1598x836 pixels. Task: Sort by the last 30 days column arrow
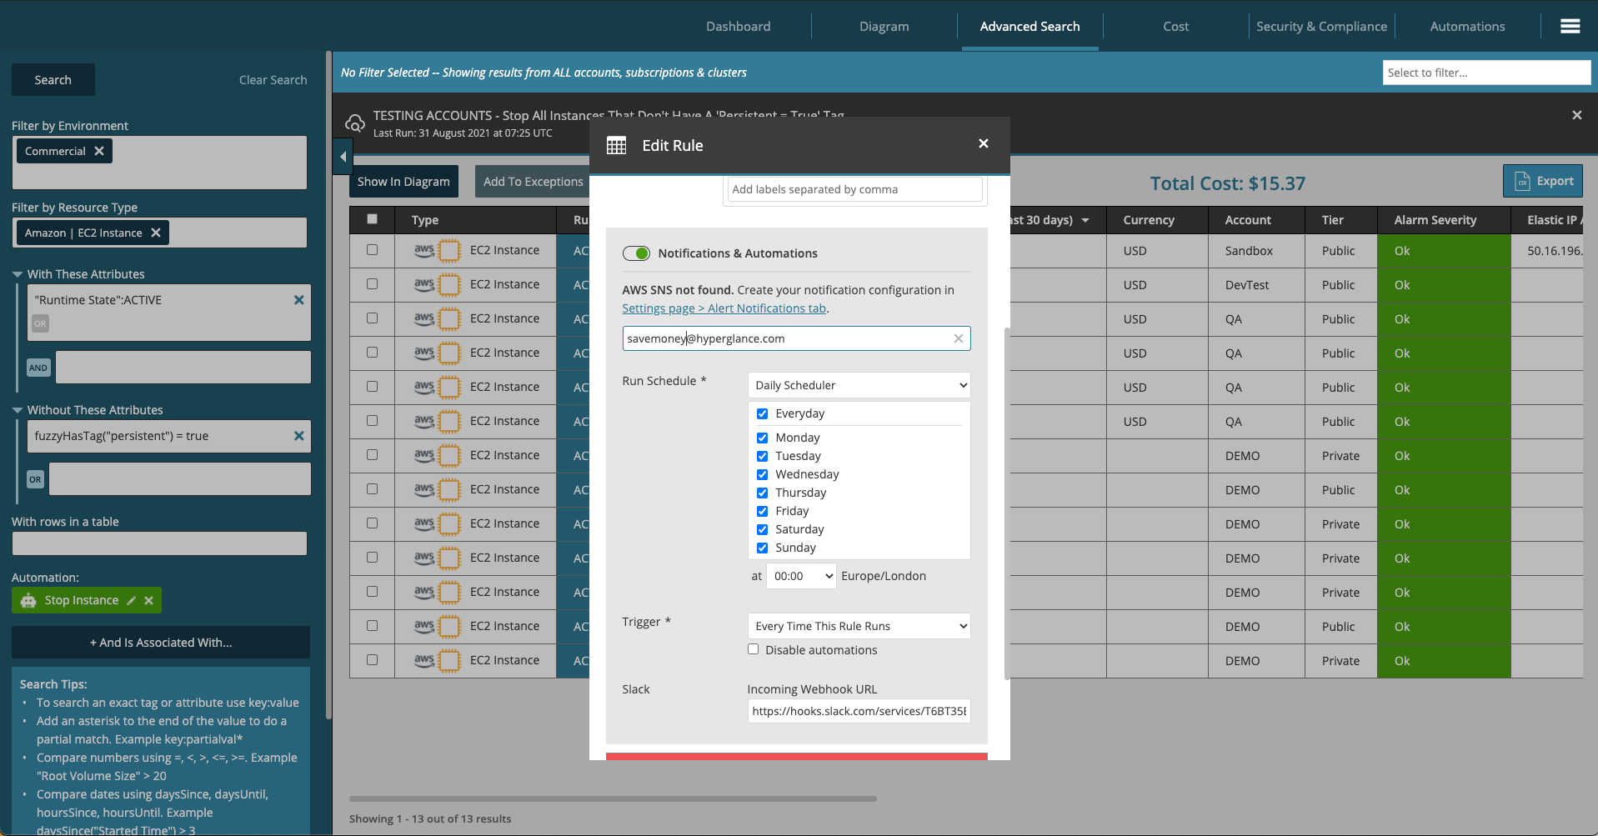click(1085, 220)
